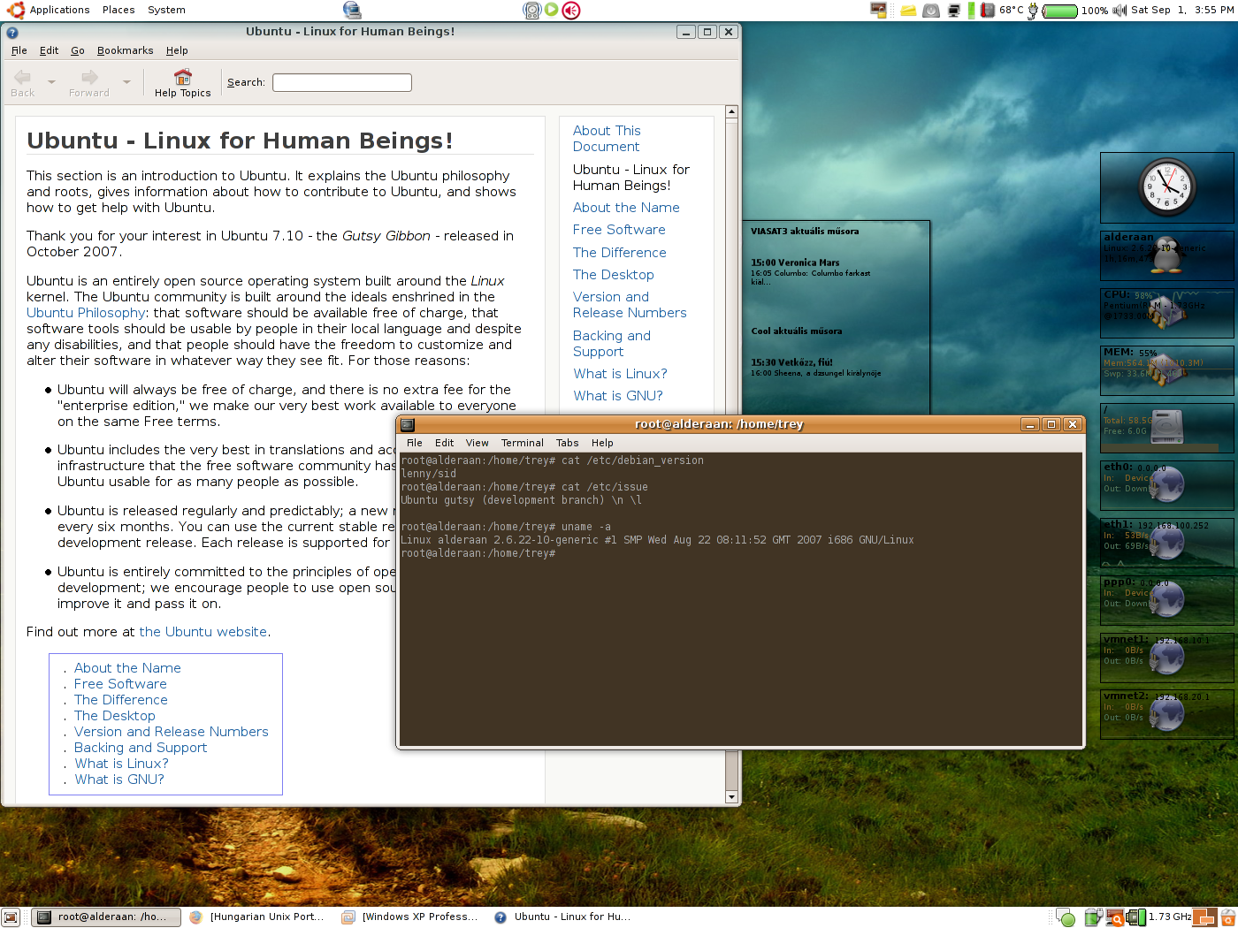This screenshot has height=928, width=1238.
Task: Click the help viewer scrollbar down arrow
Action: coord(731,796)
